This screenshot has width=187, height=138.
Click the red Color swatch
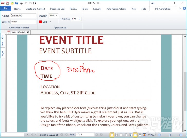pyautogui.click(x=40, y=22)
